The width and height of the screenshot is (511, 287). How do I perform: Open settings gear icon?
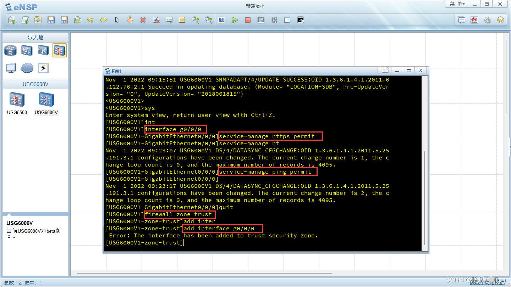(488, 20)
